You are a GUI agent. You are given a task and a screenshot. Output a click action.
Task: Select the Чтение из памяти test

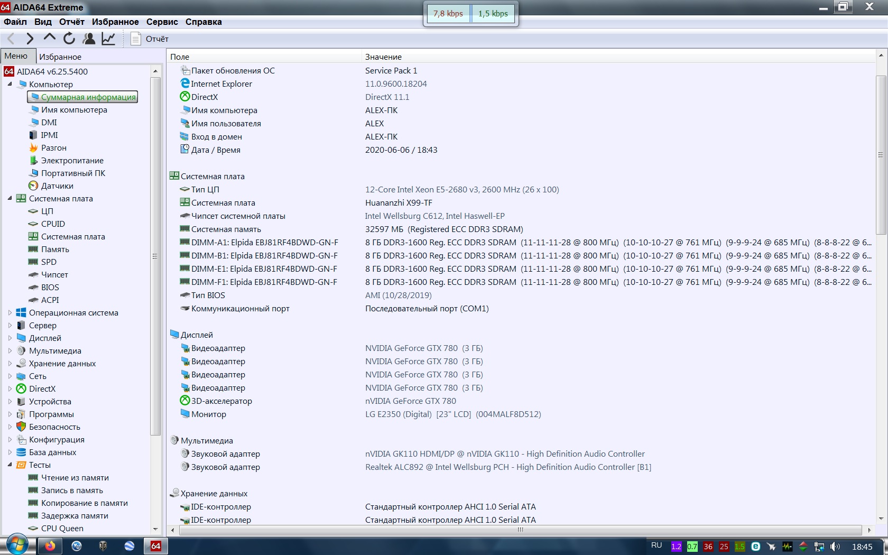click(x=75, y=477)
